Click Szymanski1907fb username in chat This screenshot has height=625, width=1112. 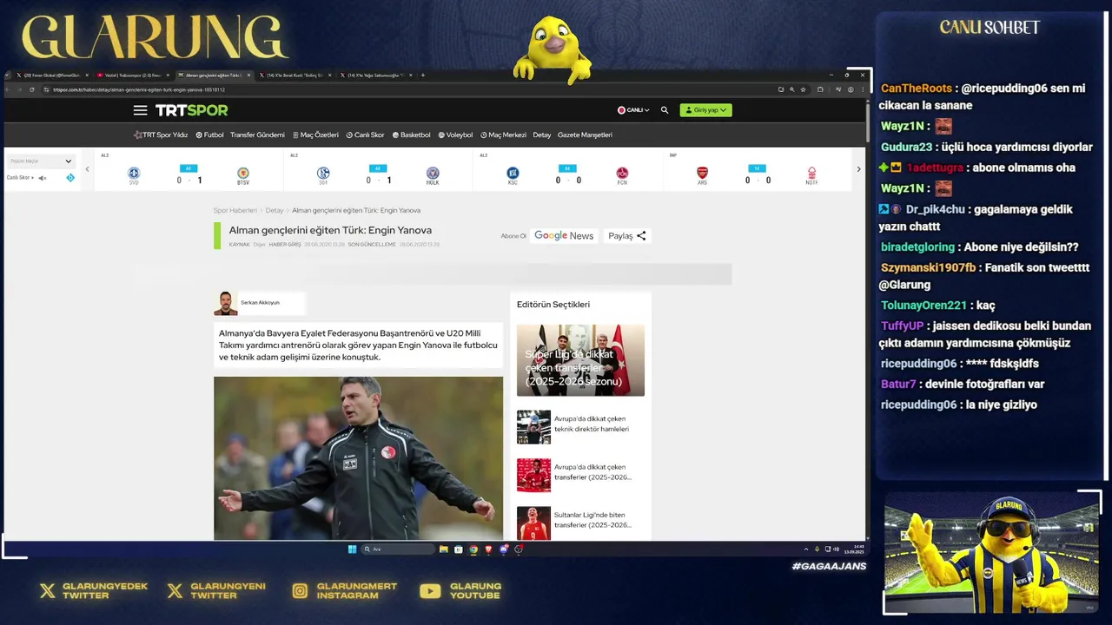click(x=929, y=267)
